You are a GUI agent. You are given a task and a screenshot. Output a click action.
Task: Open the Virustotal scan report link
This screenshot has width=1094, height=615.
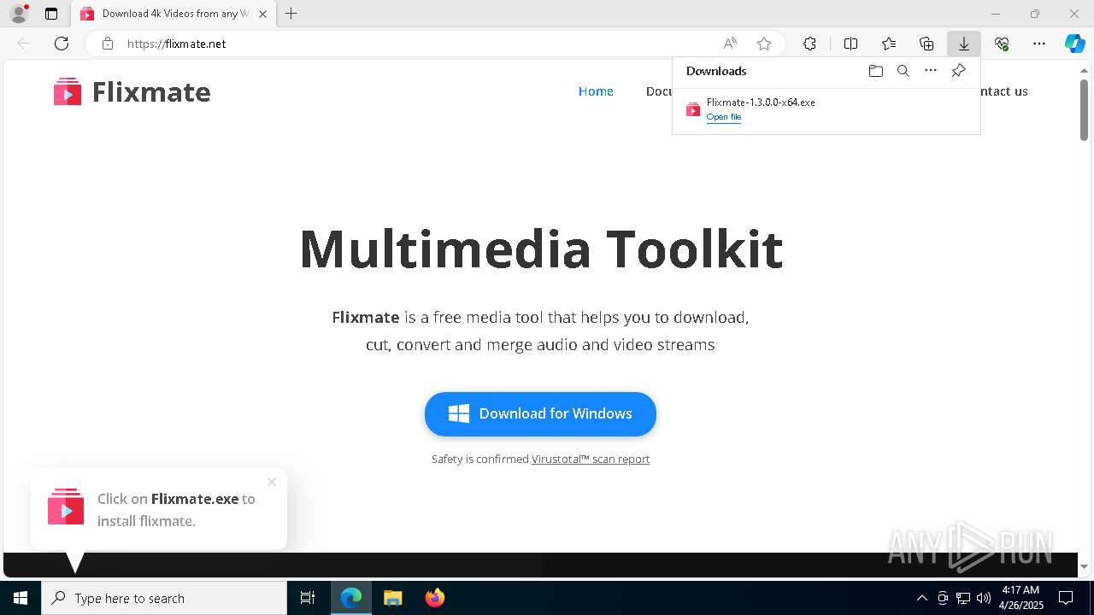(x=591, y=460)
